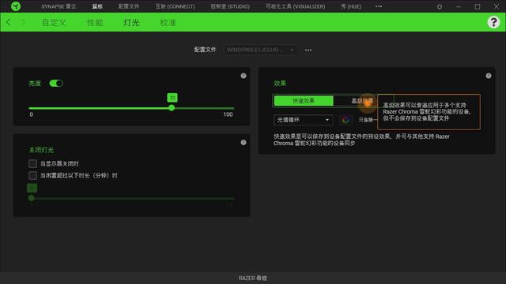Click the brightness slider handle
This screenshot has height=284, width=506.
(172, 108)
